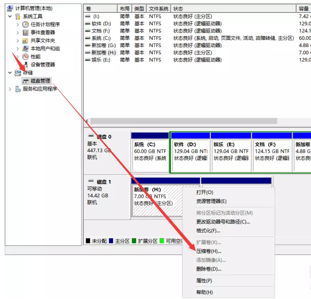This screenshot has width=311, height=299.
Task: Click the drive icon of 软件 (D:) row
Action: pyautogui.click(x=88, y=24)
